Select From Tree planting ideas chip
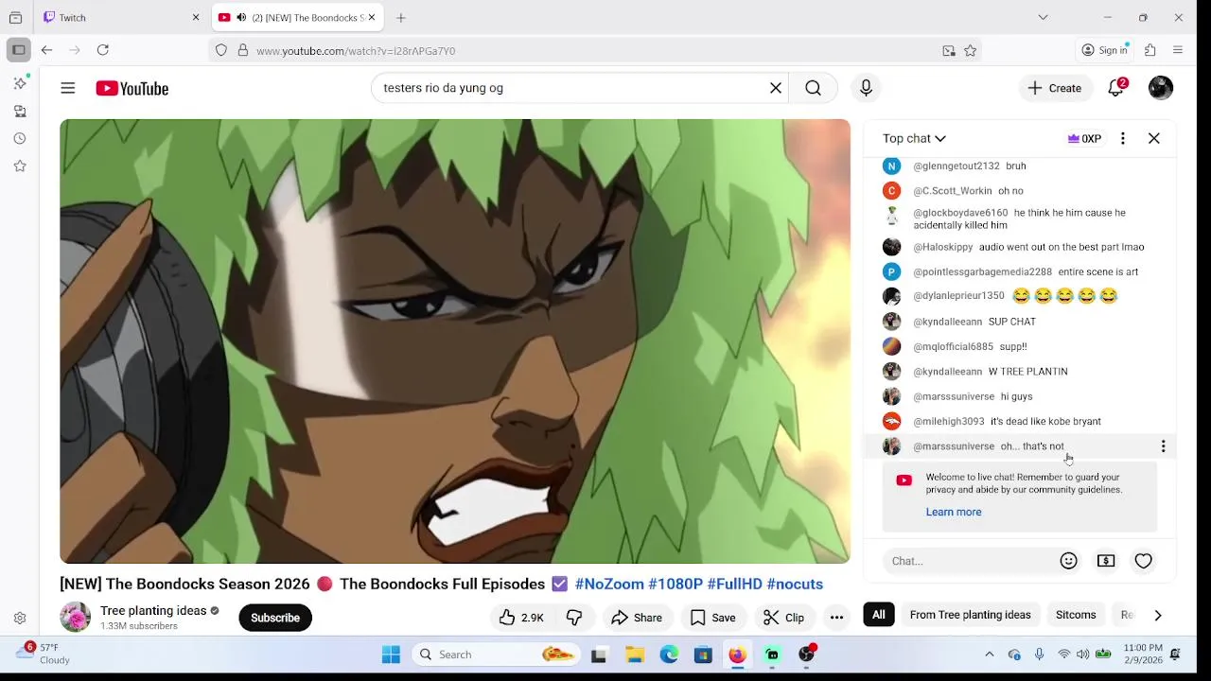 pos(970,615)
